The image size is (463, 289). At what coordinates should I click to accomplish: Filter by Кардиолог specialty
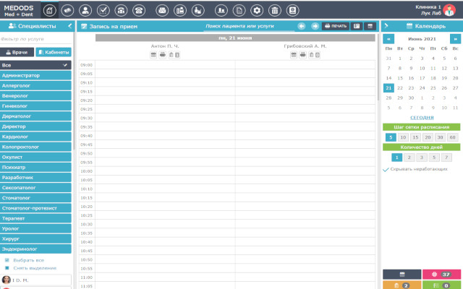click(35, 137)
